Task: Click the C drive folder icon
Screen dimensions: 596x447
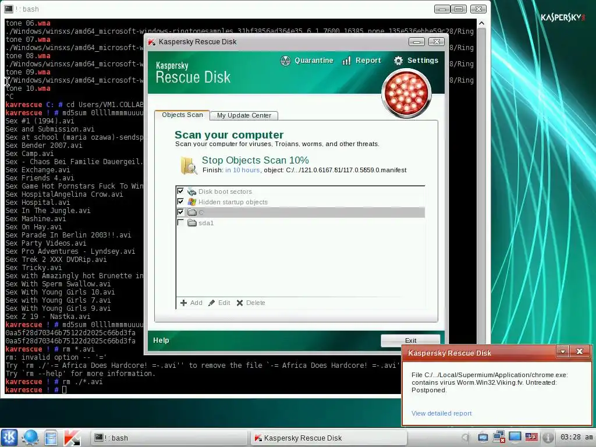Action: (x=192, y=212)
